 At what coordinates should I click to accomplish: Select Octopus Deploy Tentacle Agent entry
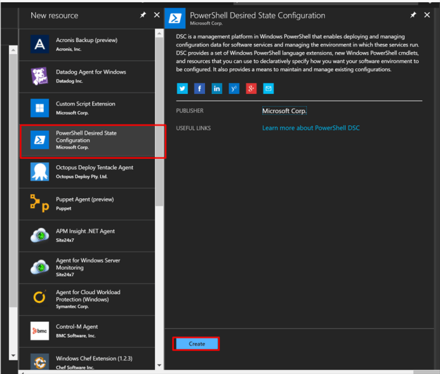(x=87, y=172)
